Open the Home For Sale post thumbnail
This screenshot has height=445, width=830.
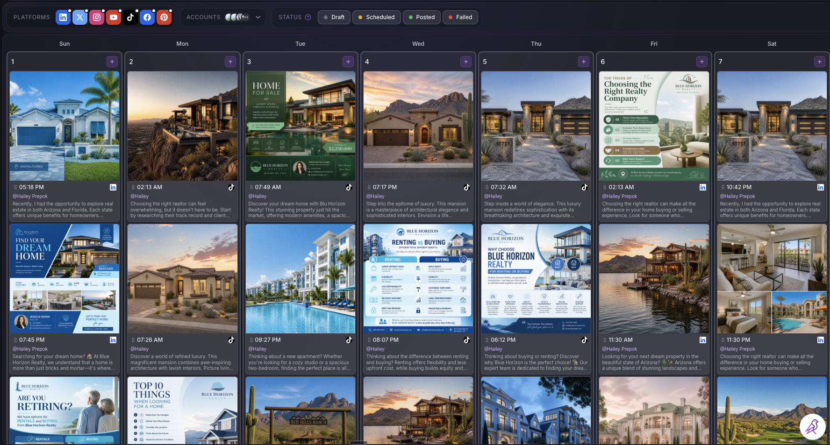301,126
